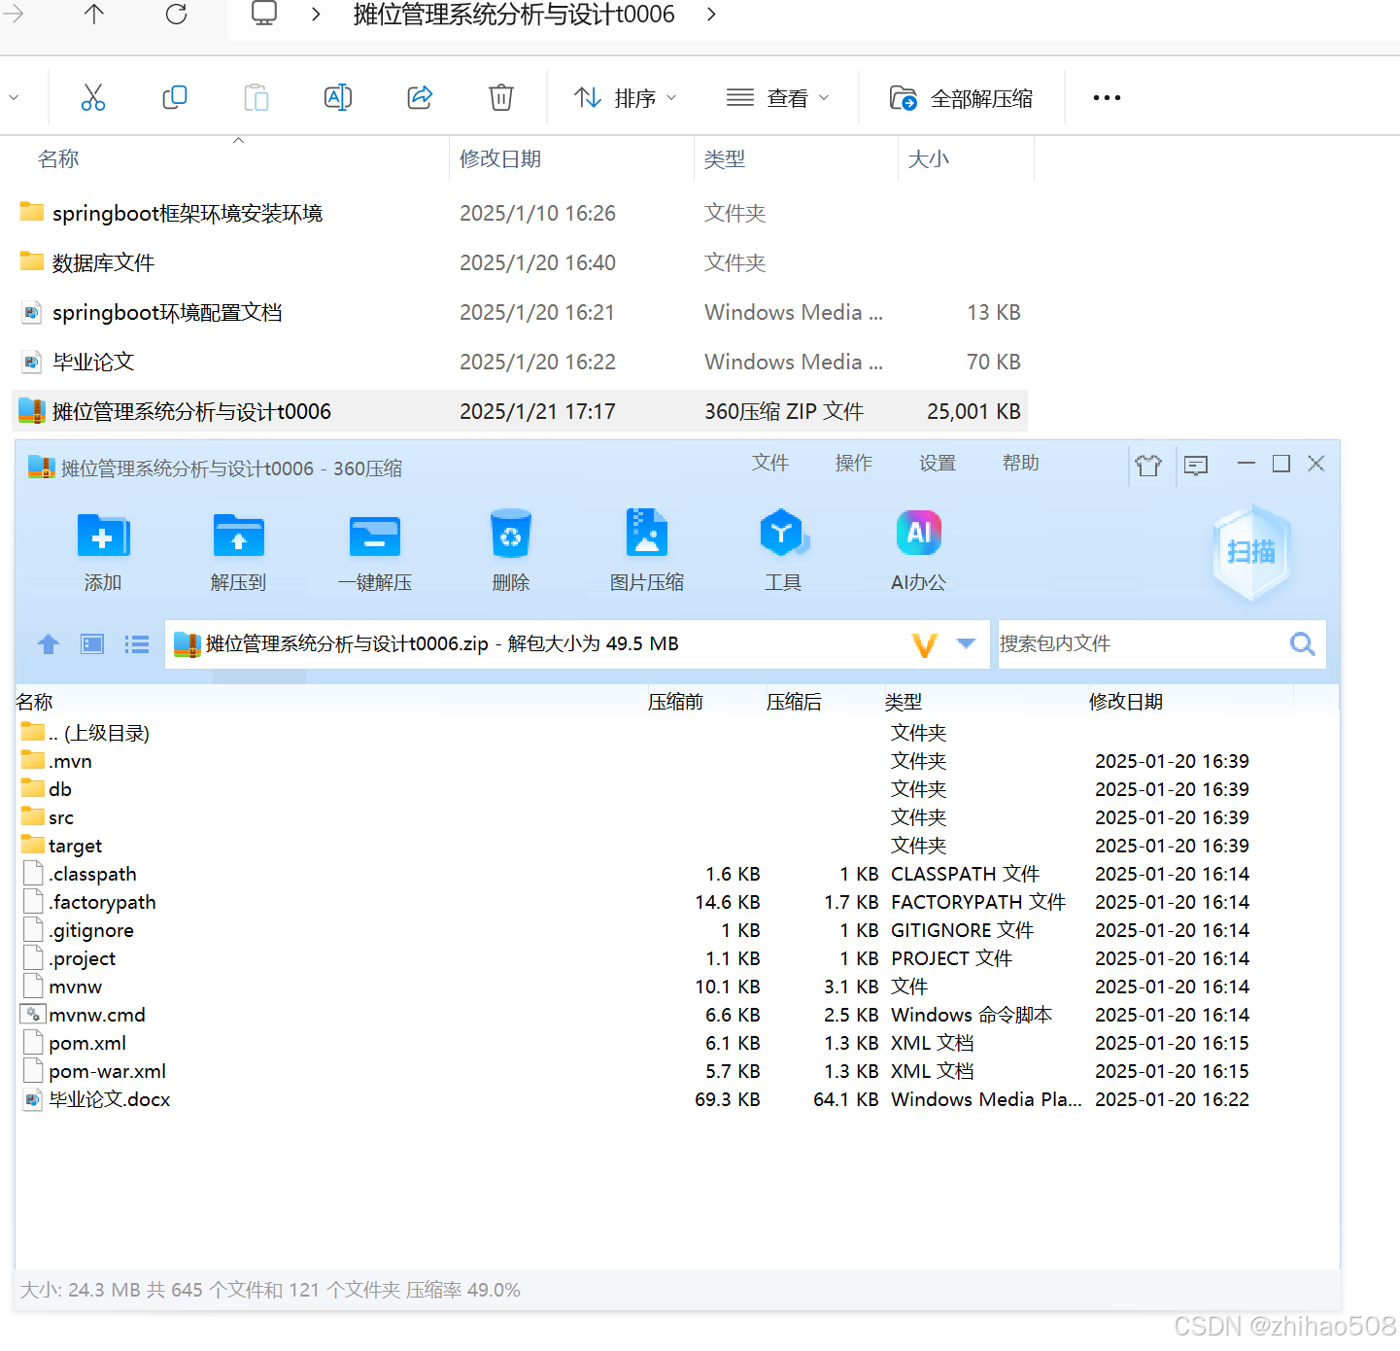
Task: Select the mvnw.cmd file
Action: pos(677,1015)
